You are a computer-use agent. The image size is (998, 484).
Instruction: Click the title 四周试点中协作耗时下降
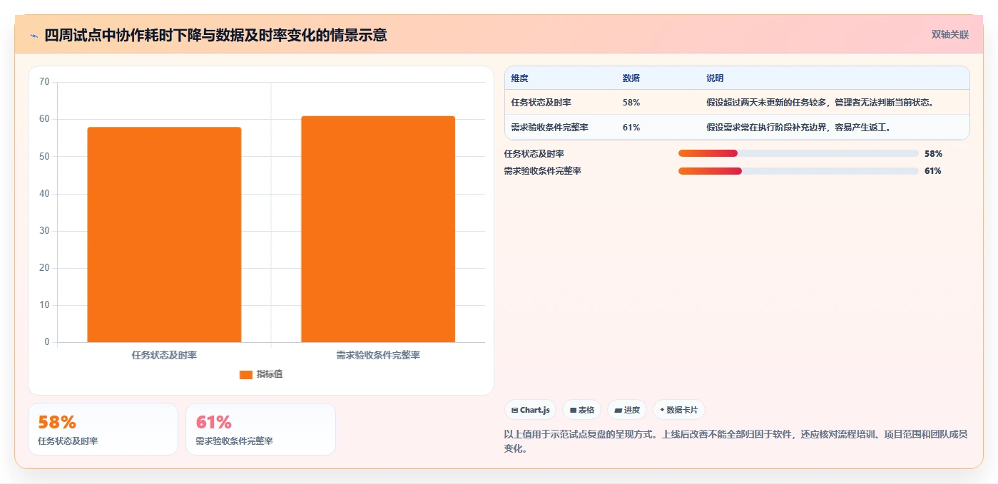pyautogui.click(x=215, y=35)
